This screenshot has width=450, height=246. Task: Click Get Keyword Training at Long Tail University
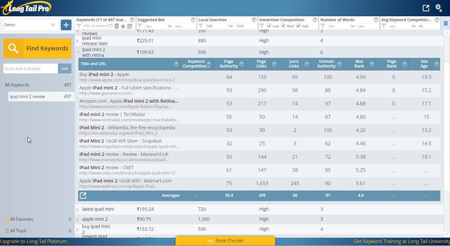pos(401,241)
